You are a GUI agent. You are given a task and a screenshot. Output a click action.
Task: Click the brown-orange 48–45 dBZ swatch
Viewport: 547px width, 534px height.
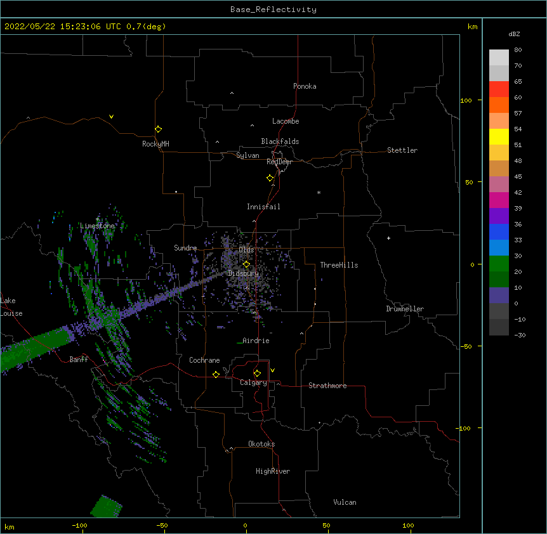499,168
